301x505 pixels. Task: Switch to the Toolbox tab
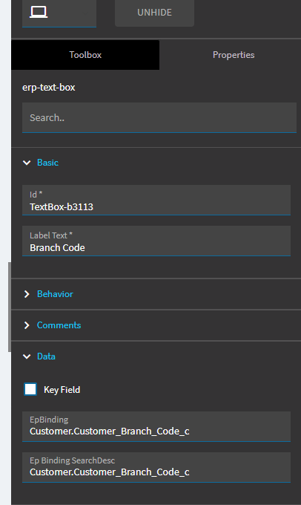pyautogui.click(x=85, y=55)
